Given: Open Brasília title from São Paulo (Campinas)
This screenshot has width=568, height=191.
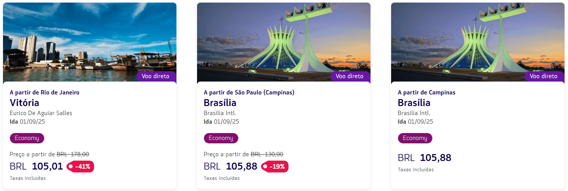Looking at the screenshot, I should pos(220,103).
